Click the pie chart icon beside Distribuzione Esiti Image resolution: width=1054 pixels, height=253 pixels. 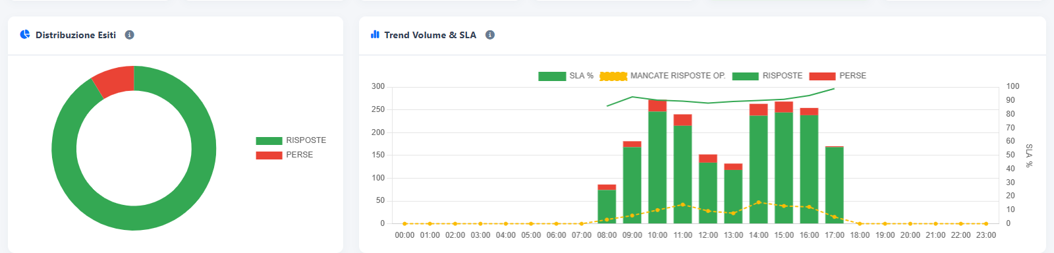point(25,34)
